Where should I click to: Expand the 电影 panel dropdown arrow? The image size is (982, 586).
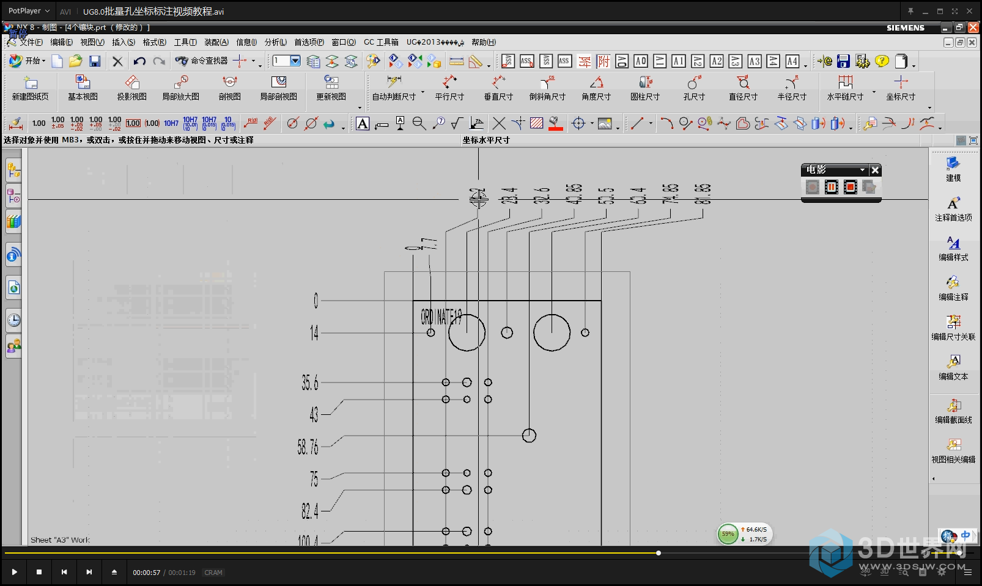coord(863,170)
